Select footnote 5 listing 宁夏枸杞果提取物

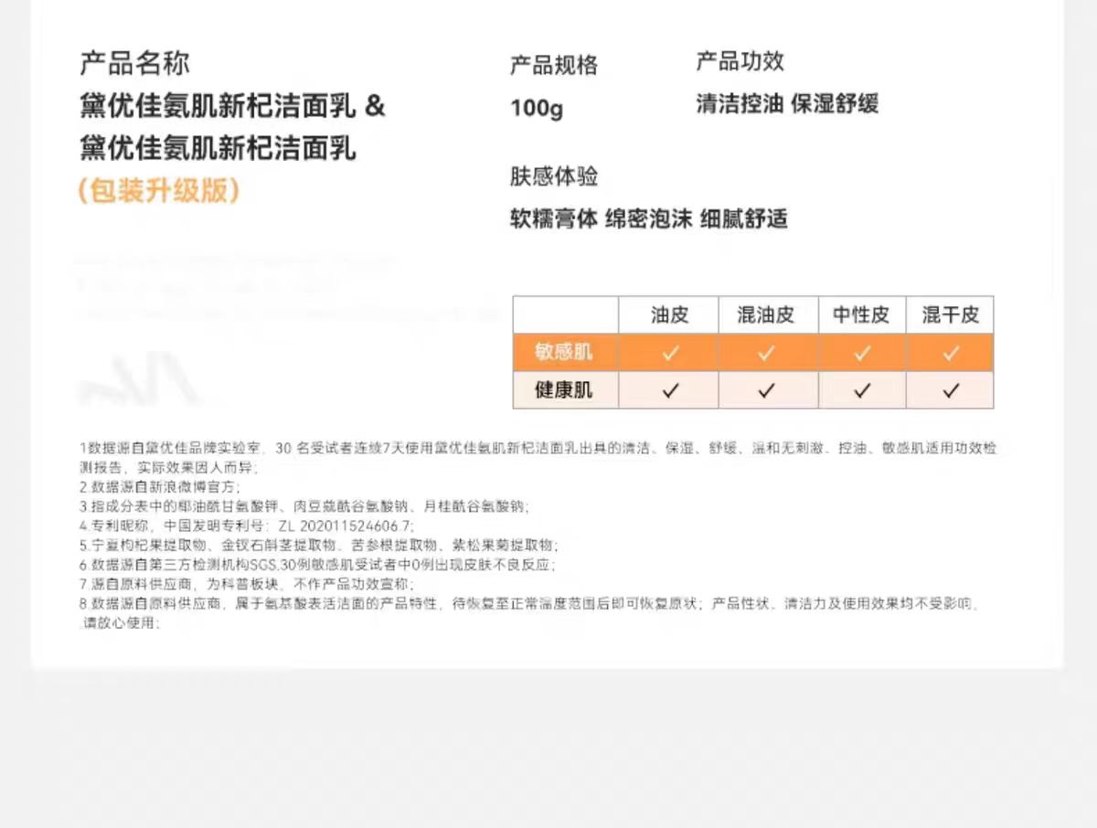tap(318, 546)
